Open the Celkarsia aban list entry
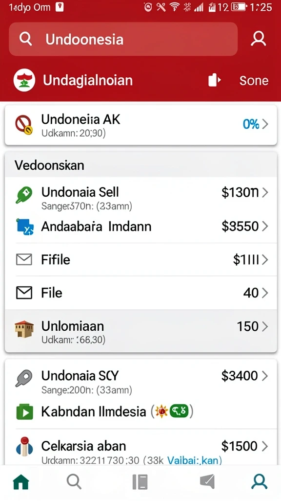Image resolution: width=281 pixels, height=501 pixels. [141, 450]
